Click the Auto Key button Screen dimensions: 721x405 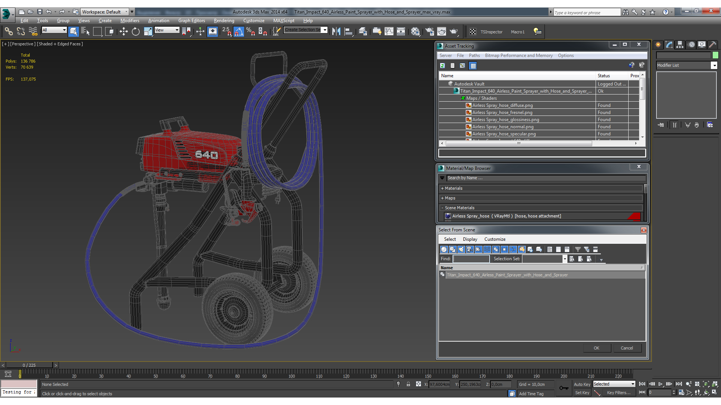(582, 384)
